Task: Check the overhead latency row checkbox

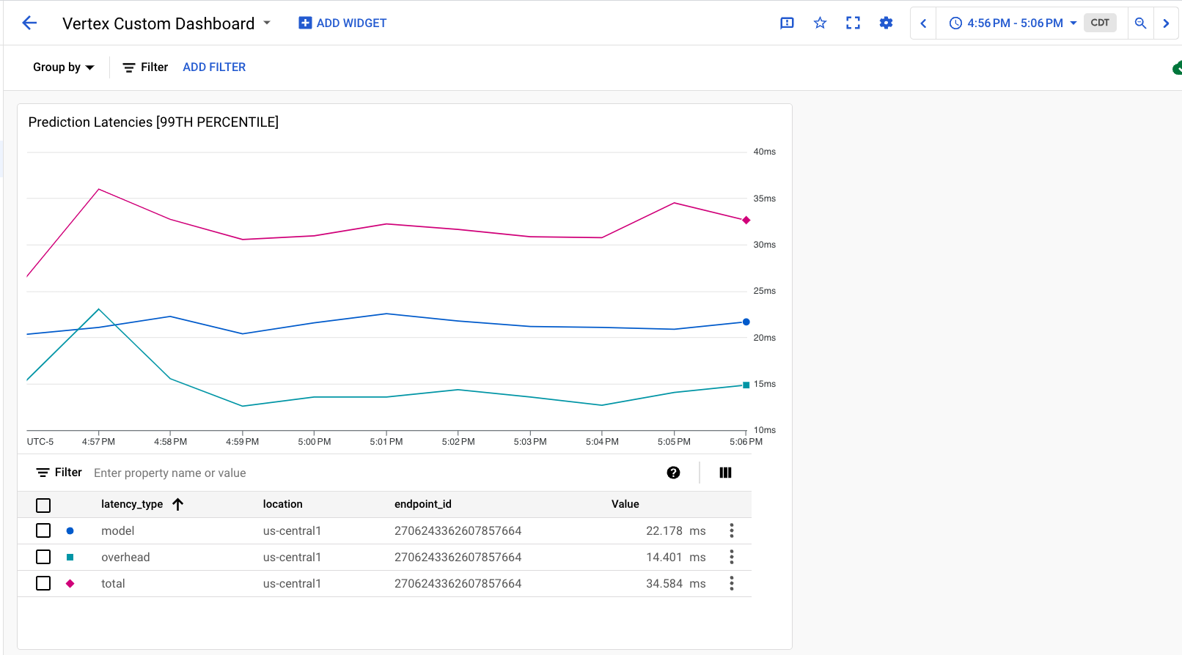Action: [43, 557]
